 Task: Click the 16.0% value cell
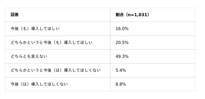point(153,29)
